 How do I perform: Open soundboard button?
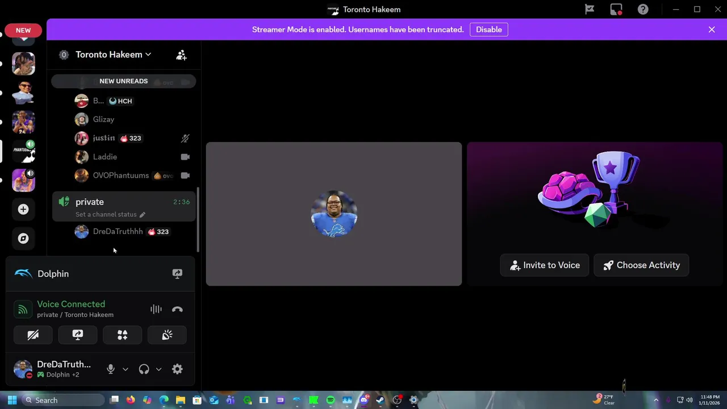[167, 335]
